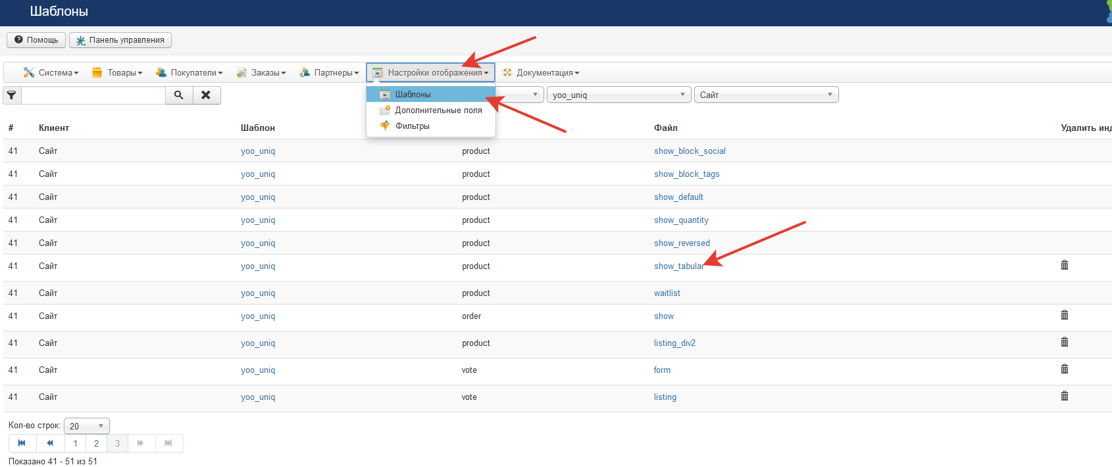Screen dimensions: 1112x467
Task: Go to previous page arrow
Action: point(50,443)
